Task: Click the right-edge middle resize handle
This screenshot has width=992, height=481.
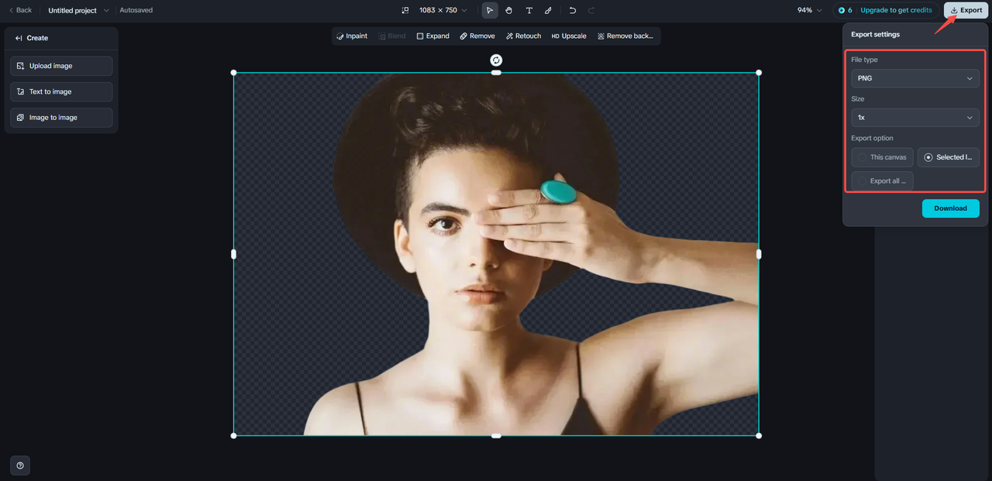Action: [x=759, y=254]
